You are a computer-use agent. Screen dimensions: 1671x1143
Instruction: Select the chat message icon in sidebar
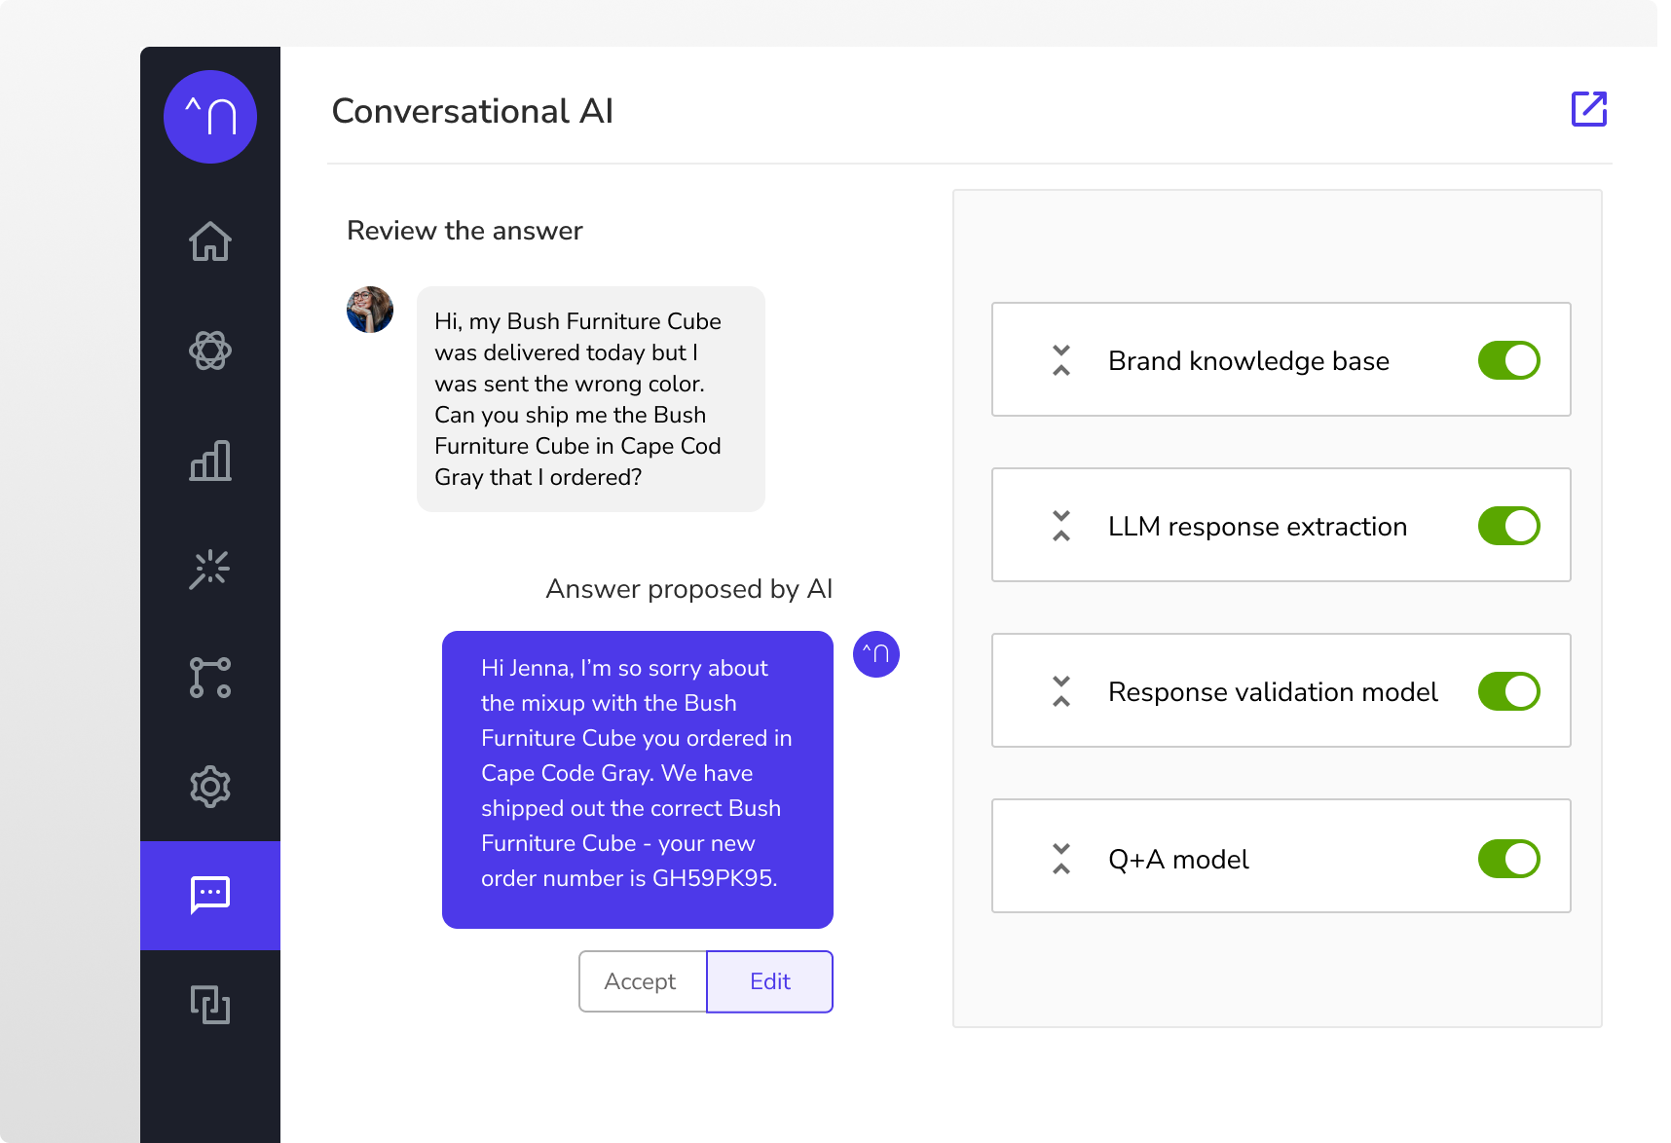[x=210, y=896]
